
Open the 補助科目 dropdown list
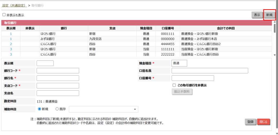point(103,109)
